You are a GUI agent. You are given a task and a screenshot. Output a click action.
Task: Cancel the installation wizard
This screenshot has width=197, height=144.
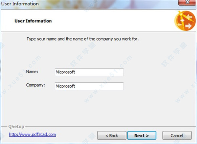tap(177, 136)
